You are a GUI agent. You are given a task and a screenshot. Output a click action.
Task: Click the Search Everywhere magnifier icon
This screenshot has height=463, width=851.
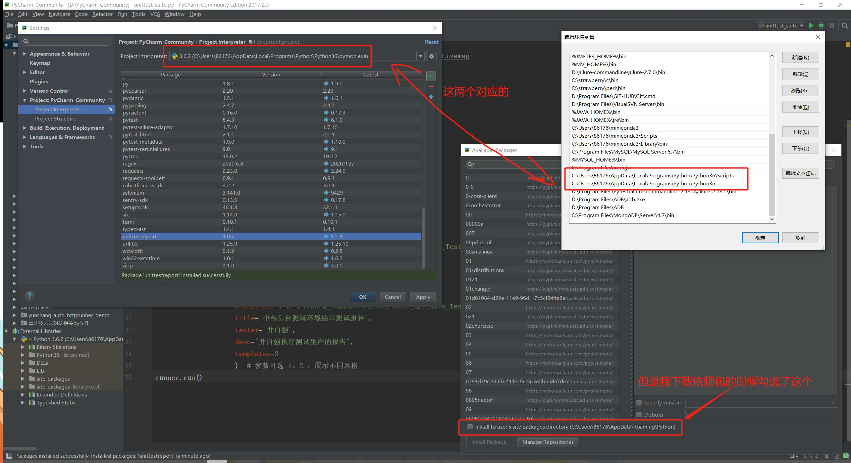844,25
